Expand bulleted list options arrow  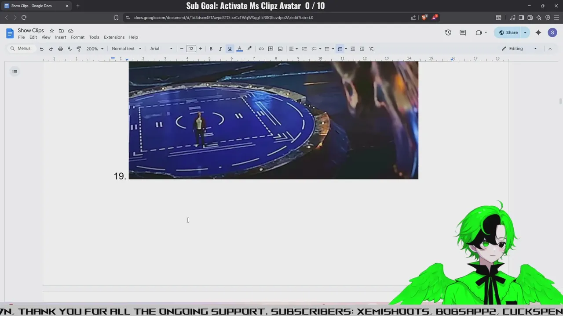tap(333, 49)
